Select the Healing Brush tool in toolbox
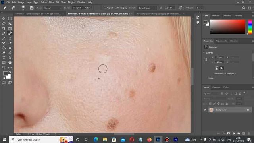Viewport: 254px width, 143px height. (x=10, y=33)
